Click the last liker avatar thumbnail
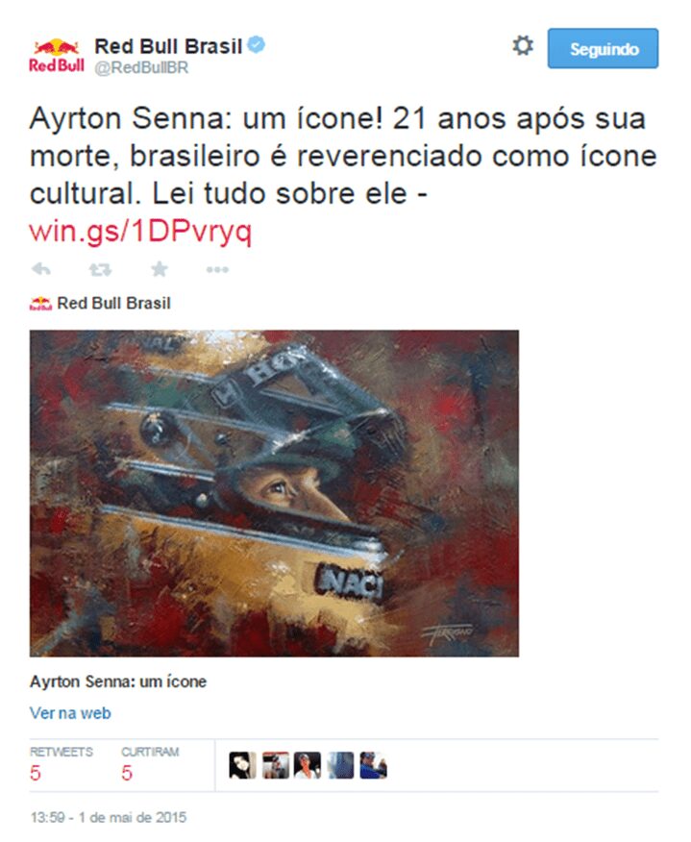 tap(373, 765)
